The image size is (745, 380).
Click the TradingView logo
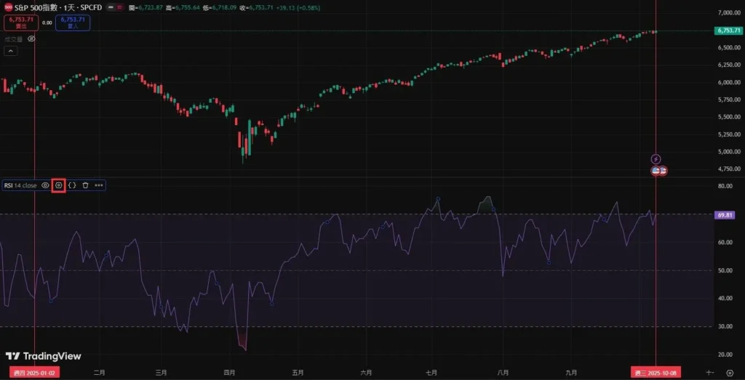click(43, 356)
